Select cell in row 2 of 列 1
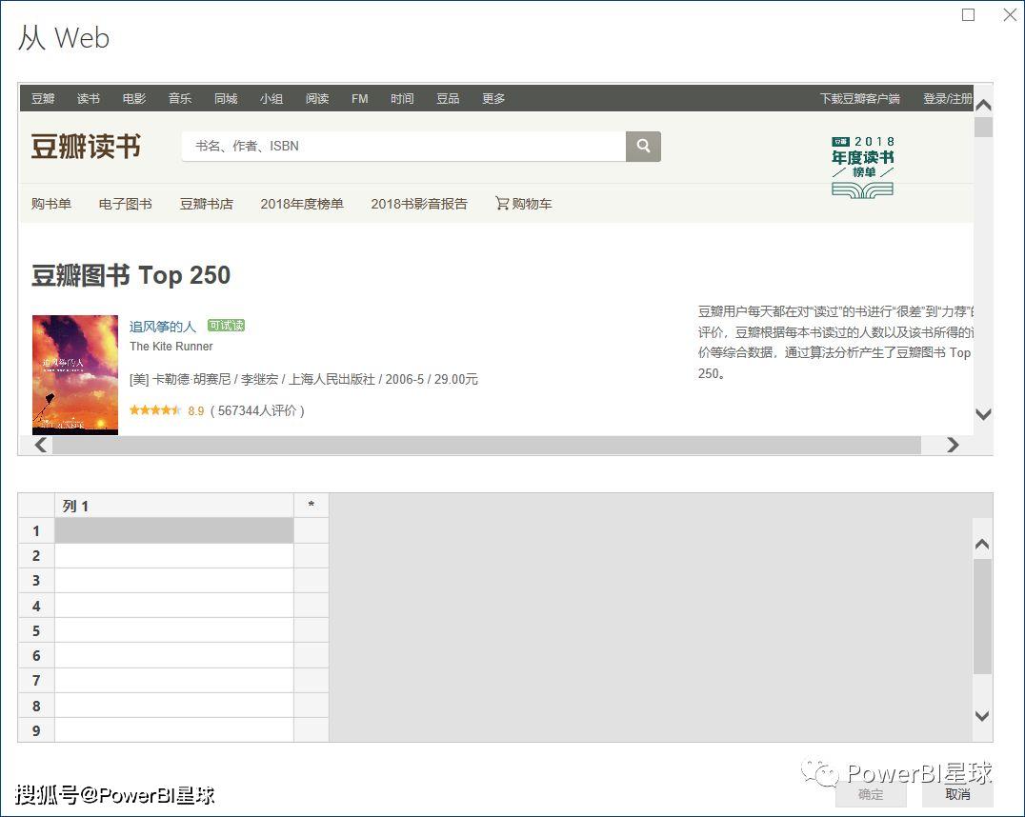This screenshot has width=1025, height=817. coord(174,555)
